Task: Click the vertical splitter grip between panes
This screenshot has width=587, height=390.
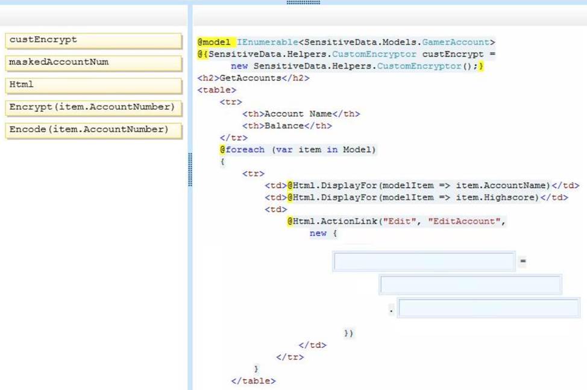Action: pos(190,169)
